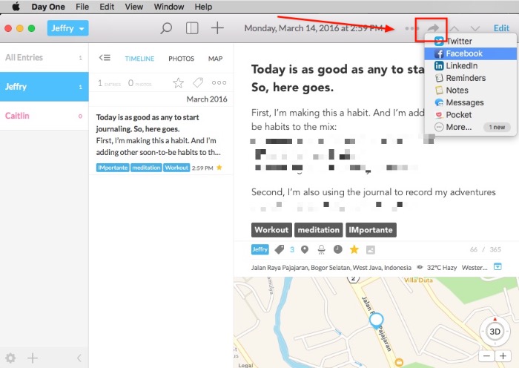The width and height of the screenshot is (519, 368).
Task: Expand More... in the share menu
Action: 458,127
